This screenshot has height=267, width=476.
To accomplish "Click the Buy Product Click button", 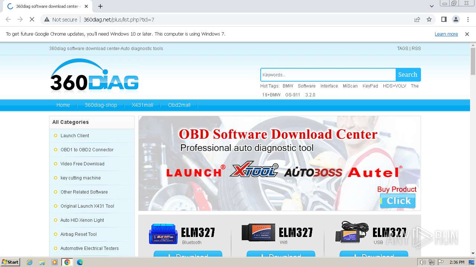I will pos(398,201).
